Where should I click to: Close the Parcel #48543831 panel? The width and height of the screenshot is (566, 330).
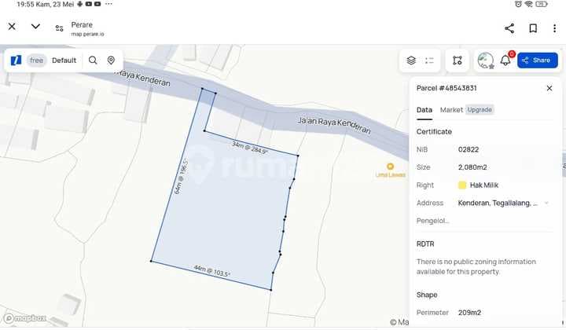coord(549,88)
